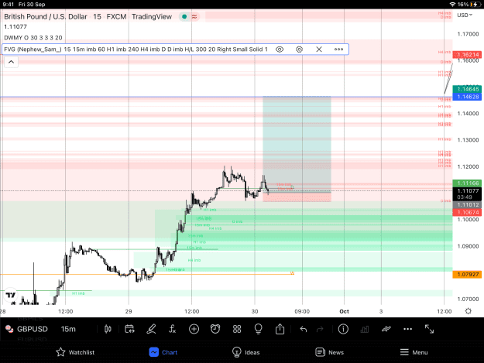This screenshot has height=363, width=484.
Task: Tap the green market status dot
Action: 184,17
